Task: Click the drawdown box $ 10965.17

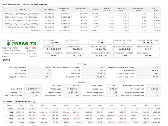Action: (x=54, y=49)
